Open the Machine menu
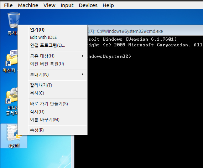The image size is (203, 168). point(28,5)
